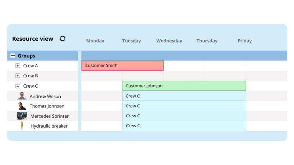Viewport: 294px width, 165px height.
Task: Click Mercedes Sprinter's Crew C assignment bar
Action: pos(184,116)
